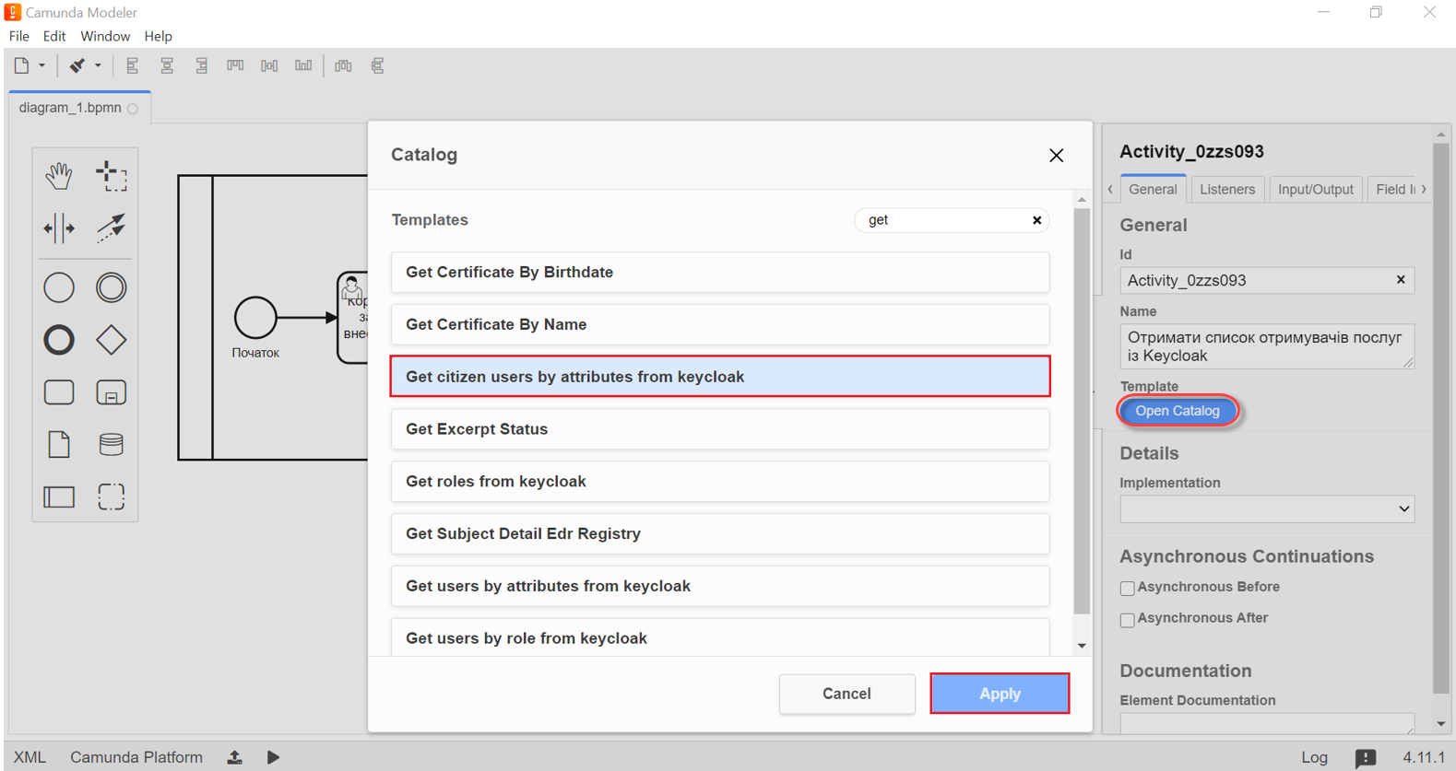Pick the Global connect tool
This screenshot has width=1456, height=771.
112,228
